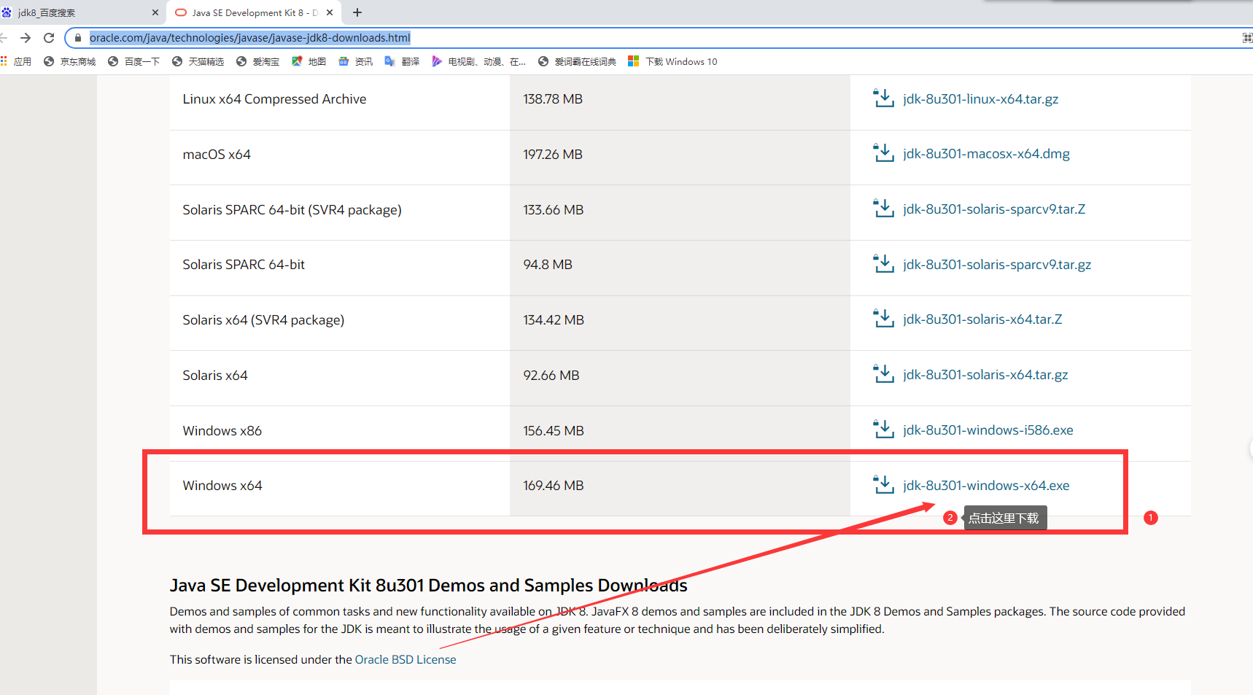Click 138.78 MB file size cell
This screenshot has width=1253, height=695.
click(553, 99)
